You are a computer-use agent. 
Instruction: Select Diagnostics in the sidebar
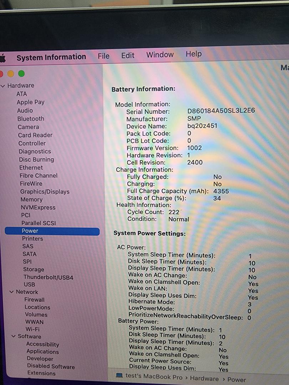(x=35, y=152)
